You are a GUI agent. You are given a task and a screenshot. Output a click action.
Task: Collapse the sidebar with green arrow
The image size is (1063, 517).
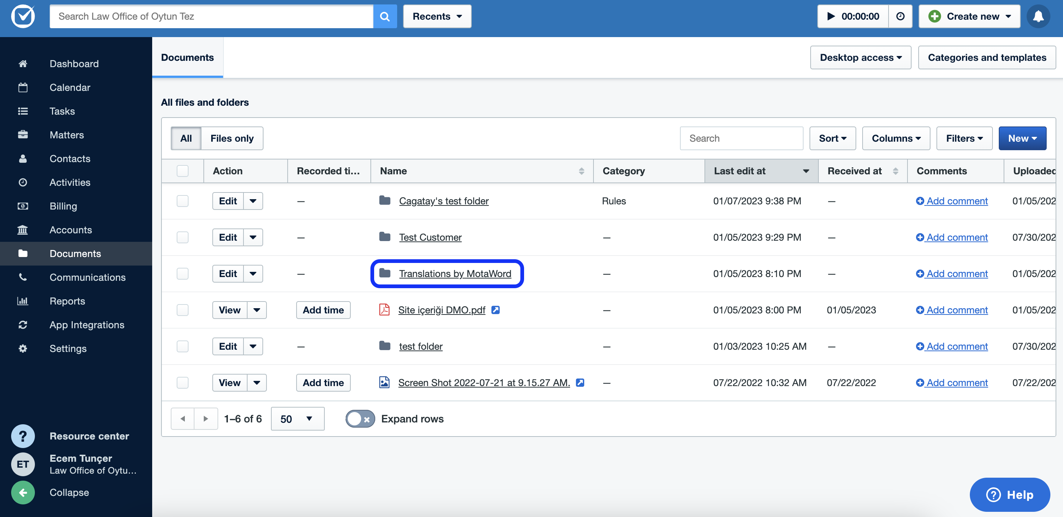[x=23, y=492]
